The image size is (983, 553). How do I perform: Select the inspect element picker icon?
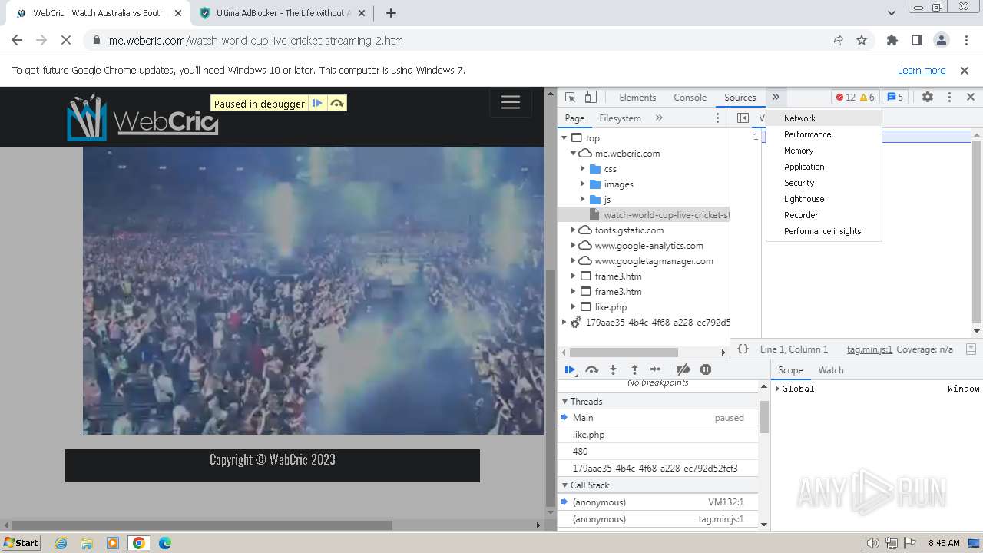pyautogui.click(x=570, y=98)
